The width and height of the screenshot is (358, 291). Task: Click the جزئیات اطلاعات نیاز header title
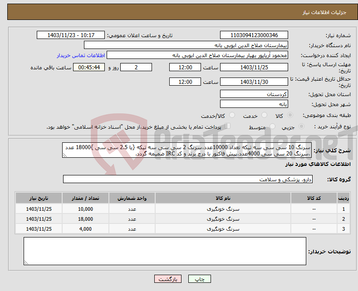324,12
